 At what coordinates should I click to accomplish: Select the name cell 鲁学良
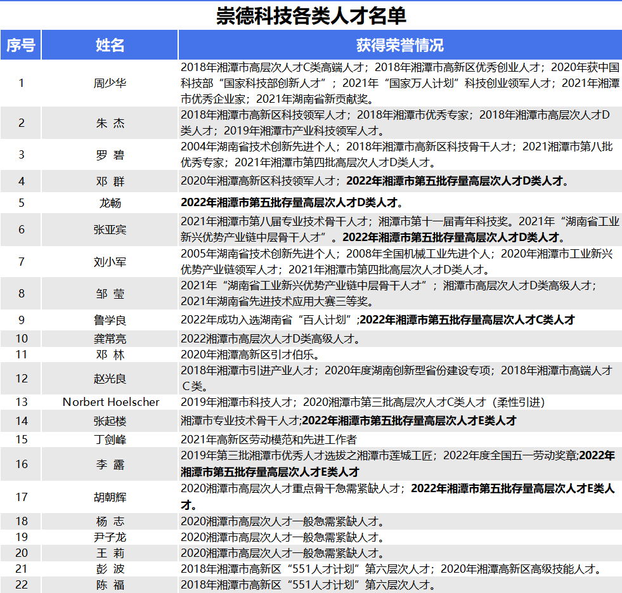[110, 320]
